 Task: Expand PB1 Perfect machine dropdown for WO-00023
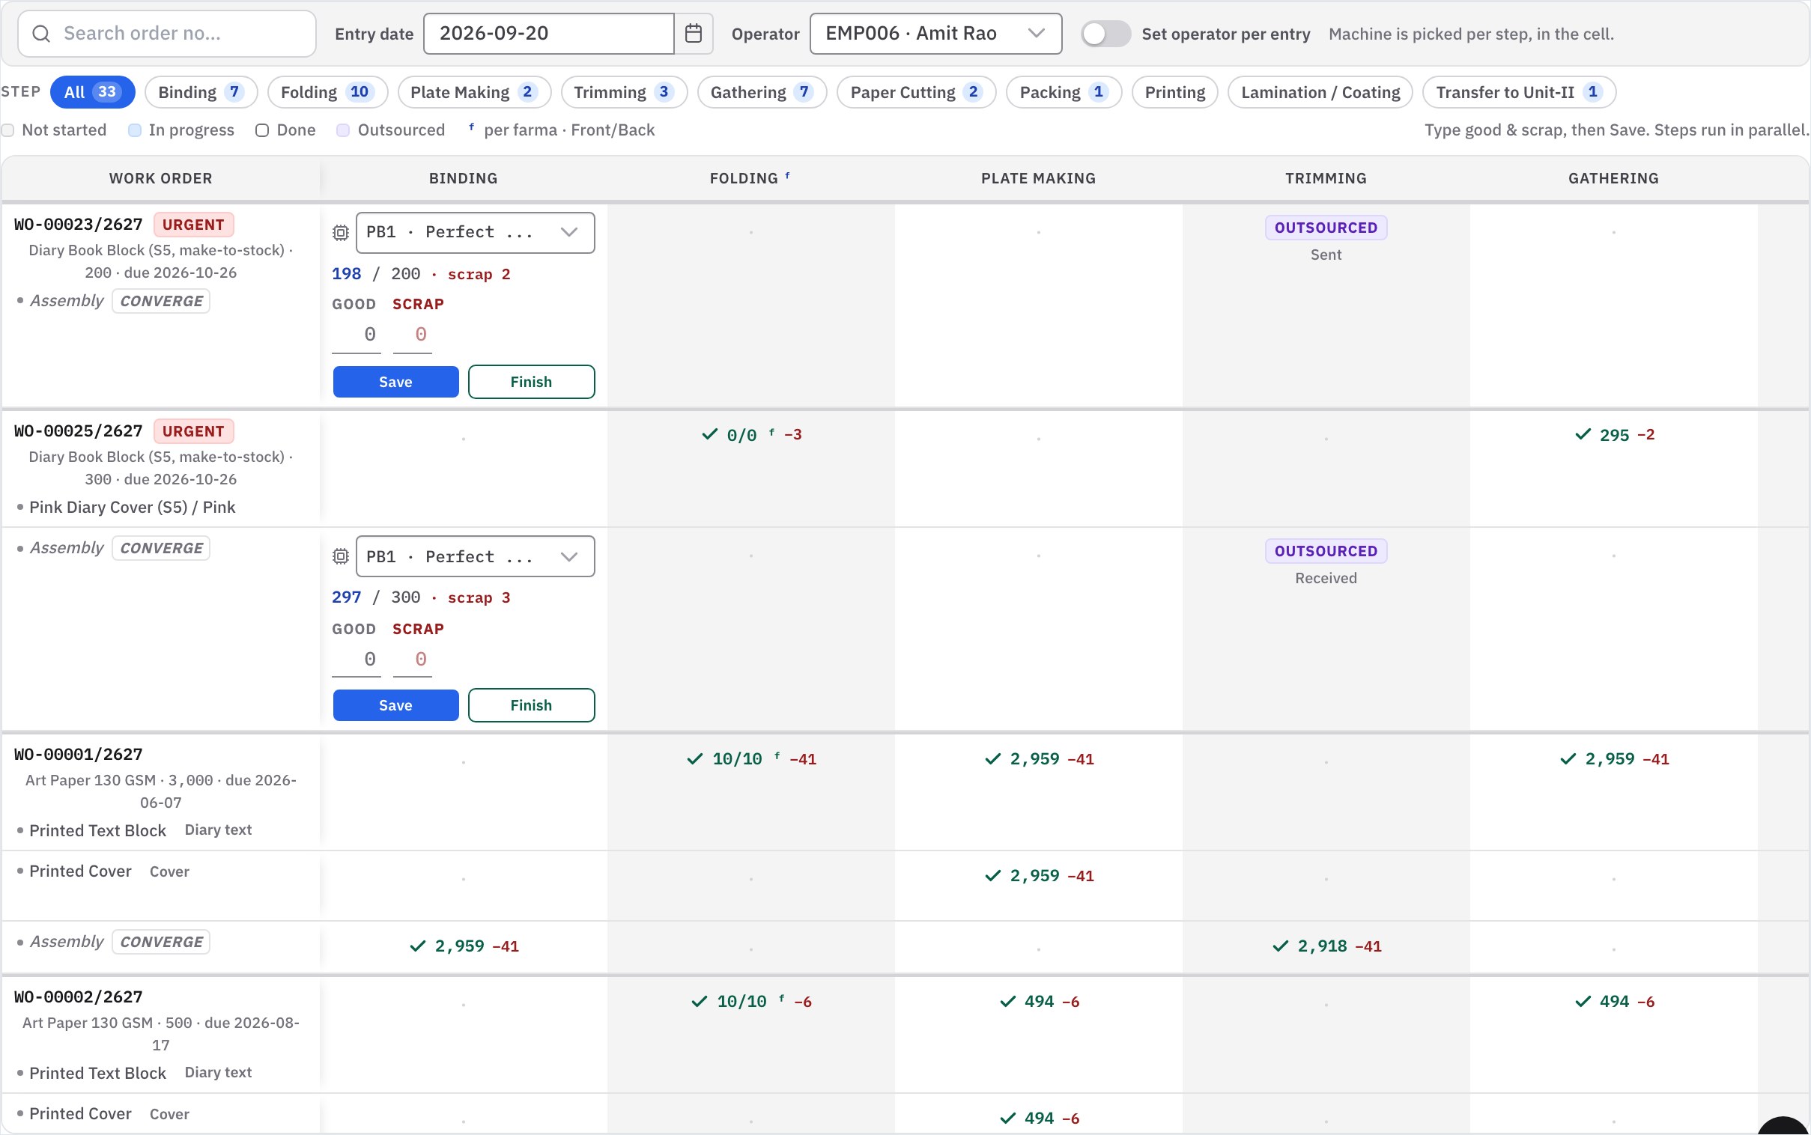(x=476, y=233)
